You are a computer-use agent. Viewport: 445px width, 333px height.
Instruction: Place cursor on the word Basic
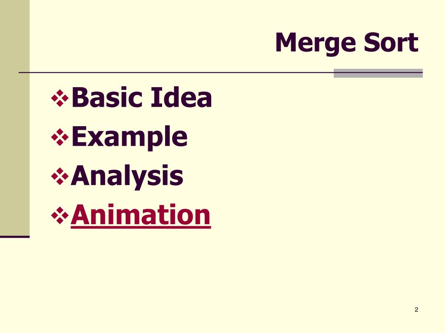click(x=107, y=97)
